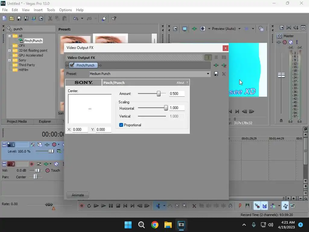Click the Cut scissors icon
Screen dimensions: 309x232
click(x=50, y=18)
